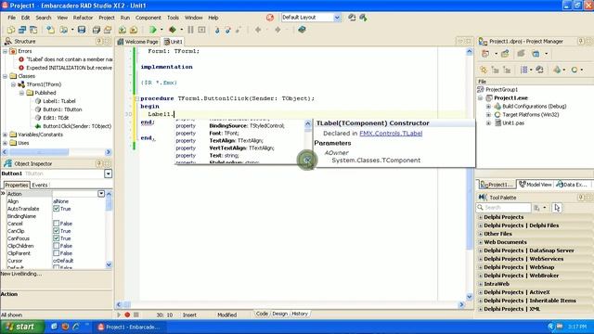Toggle the CanFocus True checkbox
The width and height of the screenshot is (594, 334).
tap(56, 238)
